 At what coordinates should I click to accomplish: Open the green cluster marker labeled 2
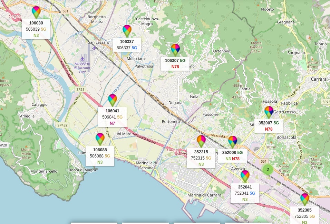pyautogui.click(x=268, y=169)
